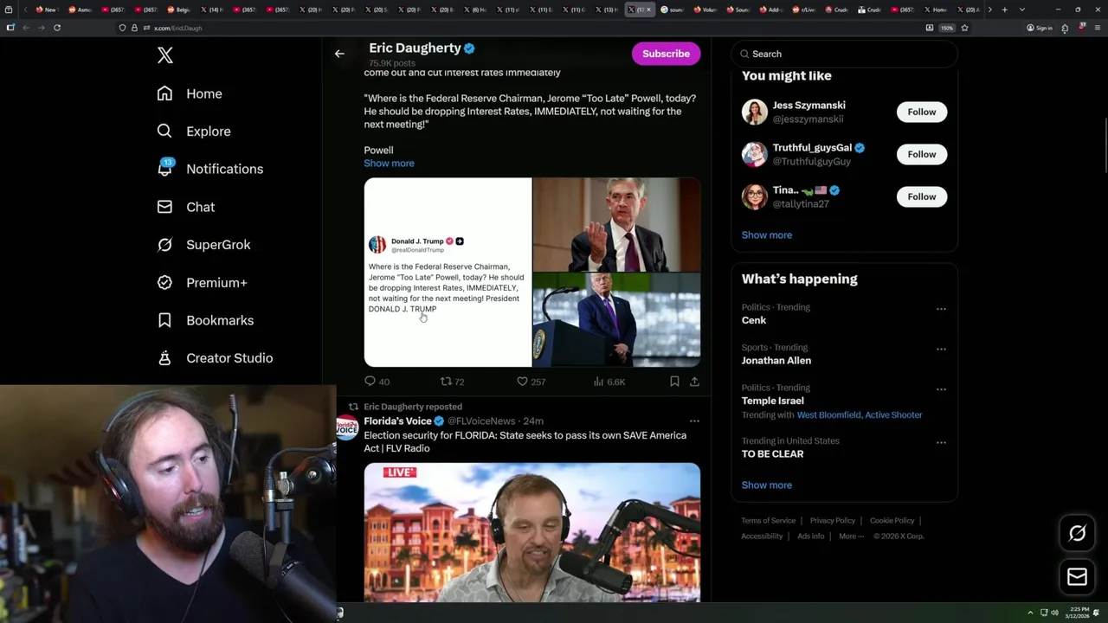Image resolution: width=1108 pixels, height=623 pixels.
Task: Play the Florida's Voice LIVE video
Action: pyautogui.click(x=532, y=532)
